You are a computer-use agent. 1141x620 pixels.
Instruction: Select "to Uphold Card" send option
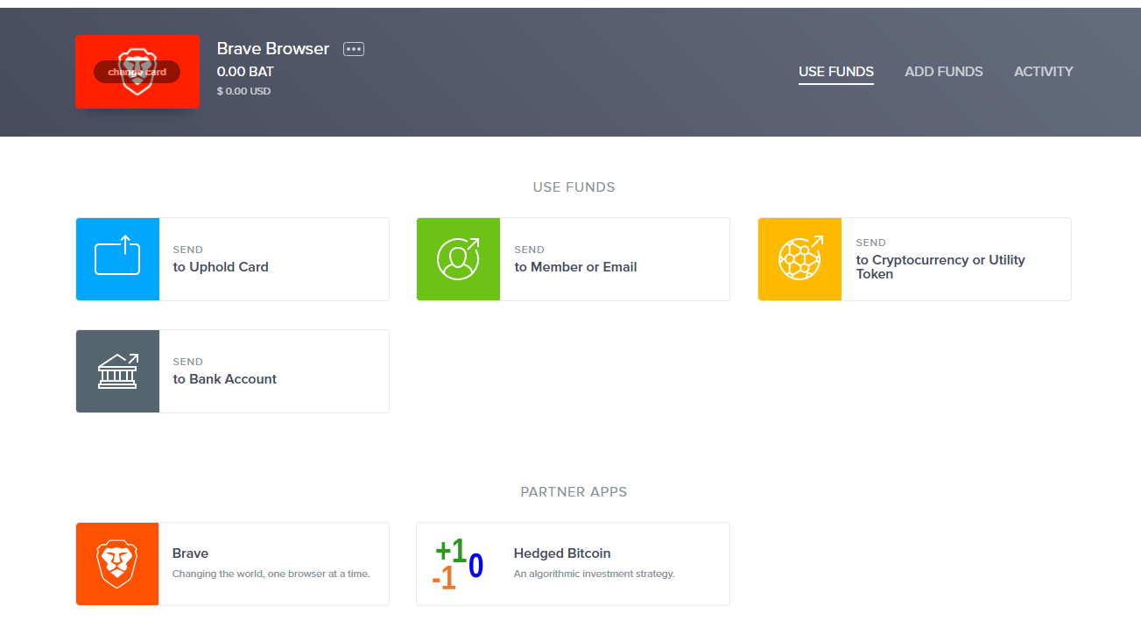221,267
